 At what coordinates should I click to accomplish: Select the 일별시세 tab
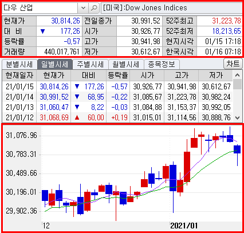point(55,64)
